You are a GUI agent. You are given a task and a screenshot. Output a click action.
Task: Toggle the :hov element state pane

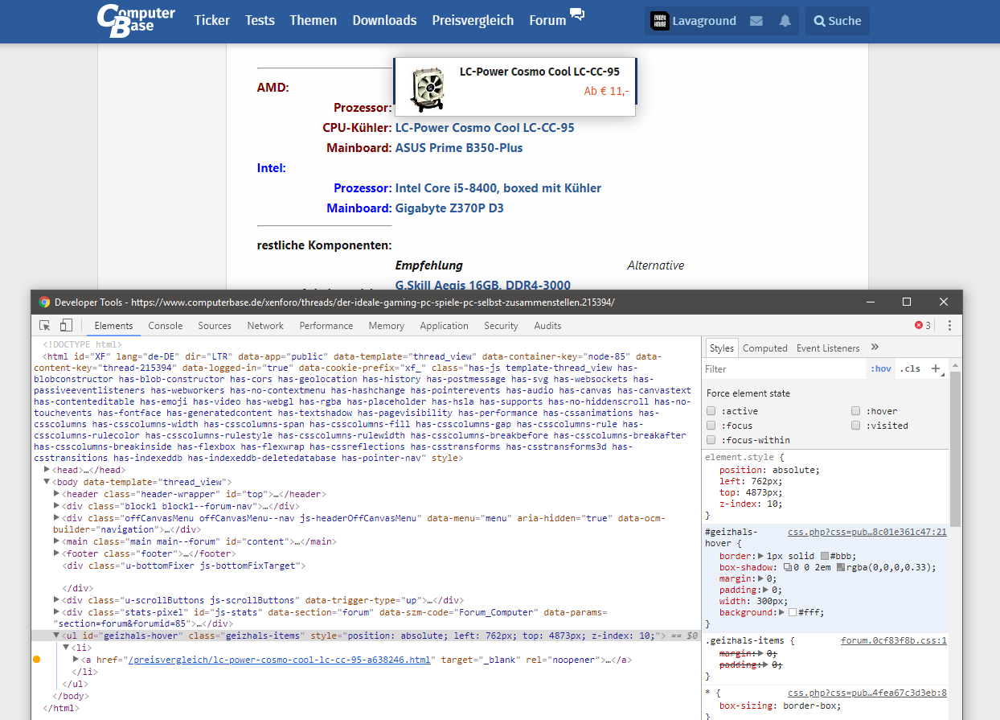coord(881,368)
